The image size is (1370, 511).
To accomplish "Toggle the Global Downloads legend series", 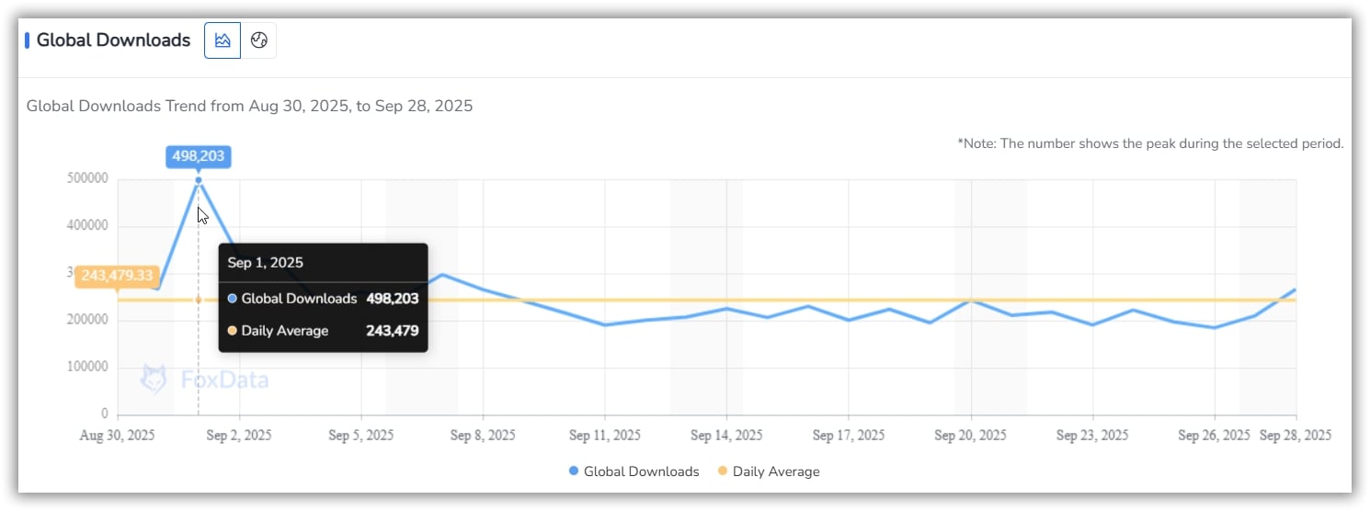I will 634,471.
